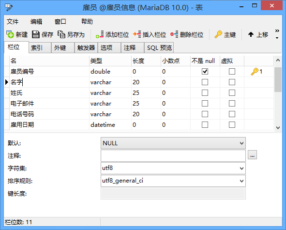Select the 雇用日期 field name cell
The width and height of the screenshot is (286, 230).
[x=49, y=125]
